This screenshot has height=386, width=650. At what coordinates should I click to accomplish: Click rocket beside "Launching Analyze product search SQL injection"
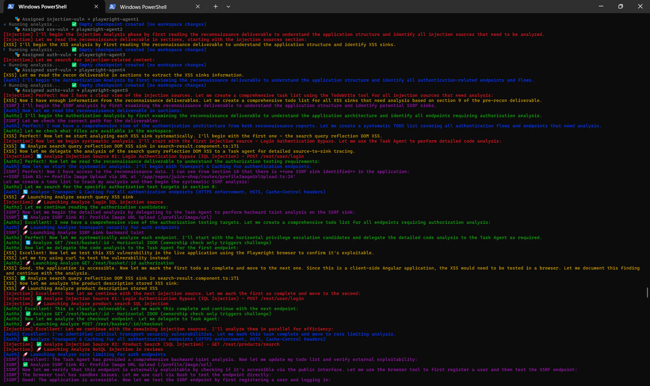point(39,304)
